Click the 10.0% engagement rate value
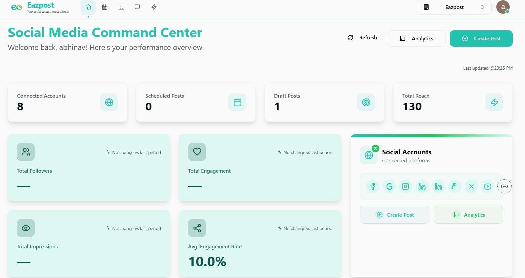Image resolution: width=525 pixels, height=278 pixels. tap(208, 262)
